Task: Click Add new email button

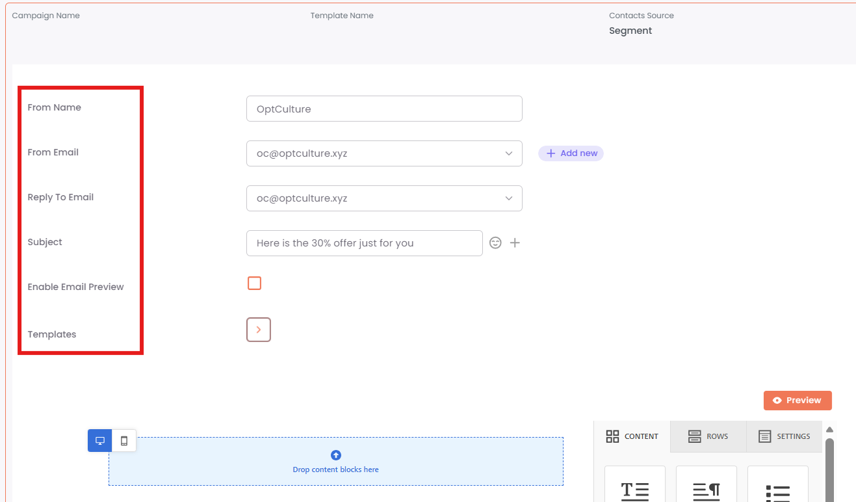Action: pos(571,153)
